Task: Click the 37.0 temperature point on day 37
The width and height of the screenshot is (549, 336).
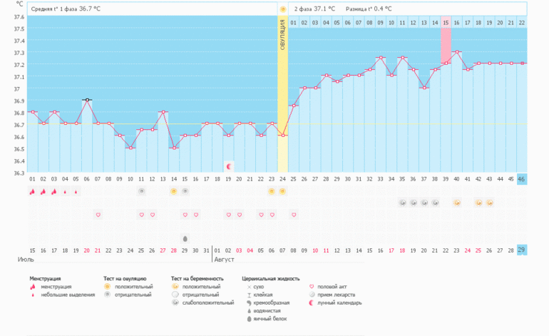Action: (424, 88)
